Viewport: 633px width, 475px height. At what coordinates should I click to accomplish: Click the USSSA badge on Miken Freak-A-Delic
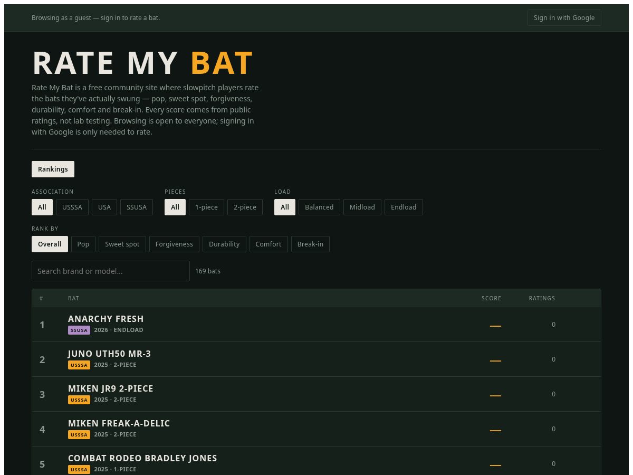coord(79,435)
